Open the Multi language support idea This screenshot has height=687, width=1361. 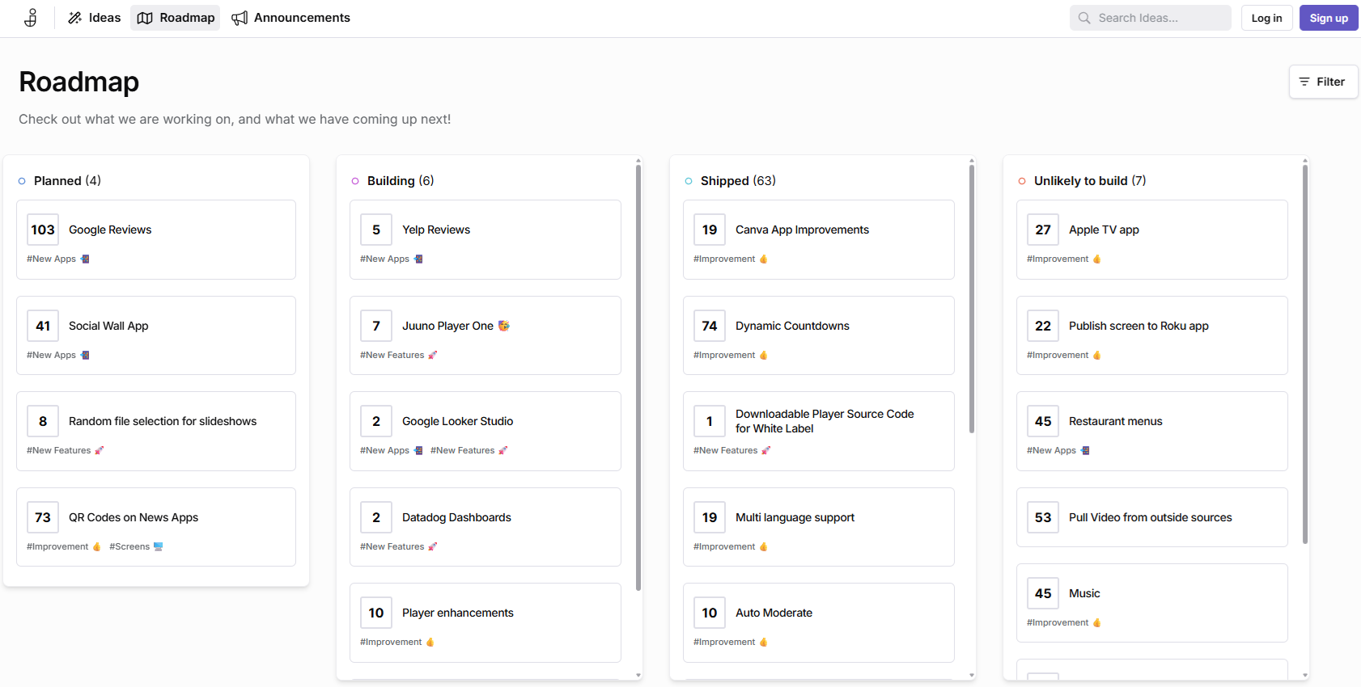point(795,517)
